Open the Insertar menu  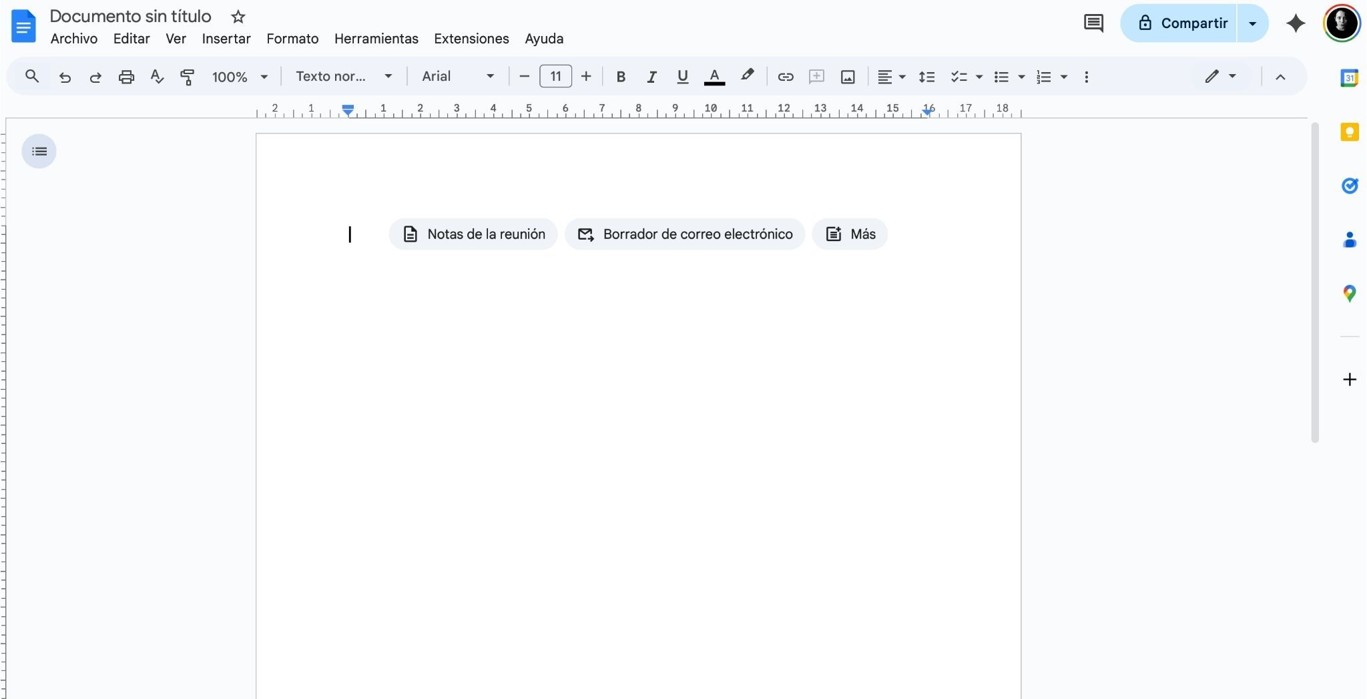(x=226, y=39)
